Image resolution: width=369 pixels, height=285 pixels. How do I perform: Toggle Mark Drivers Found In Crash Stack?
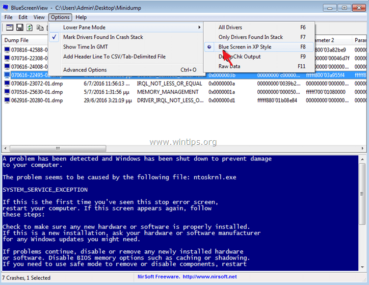[103, 37]
